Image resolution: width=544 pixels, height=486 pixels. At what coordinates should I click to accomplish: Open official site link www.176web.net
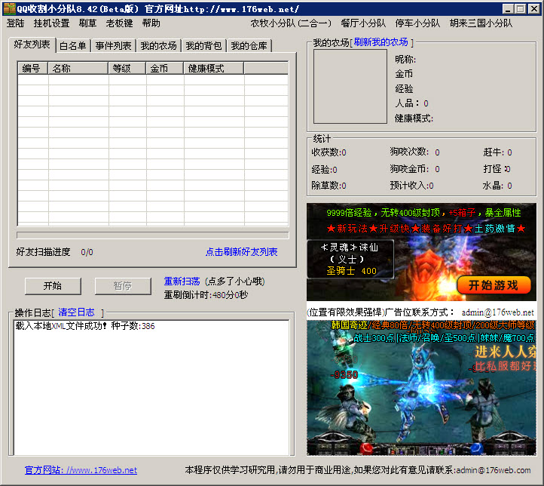pos(81,470)
